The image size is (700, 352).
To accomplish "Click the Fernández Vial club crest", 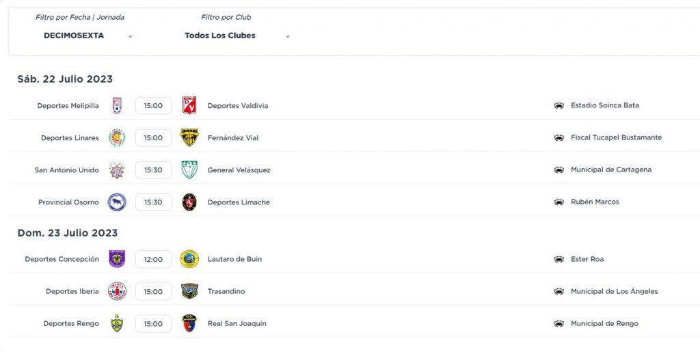I will pos(189,138).
